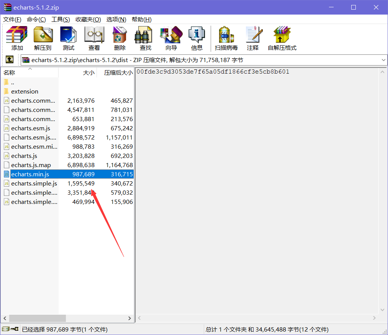The image size is (388, 335).
Task: Sort by 名称 column header
Action: [30, 72]
